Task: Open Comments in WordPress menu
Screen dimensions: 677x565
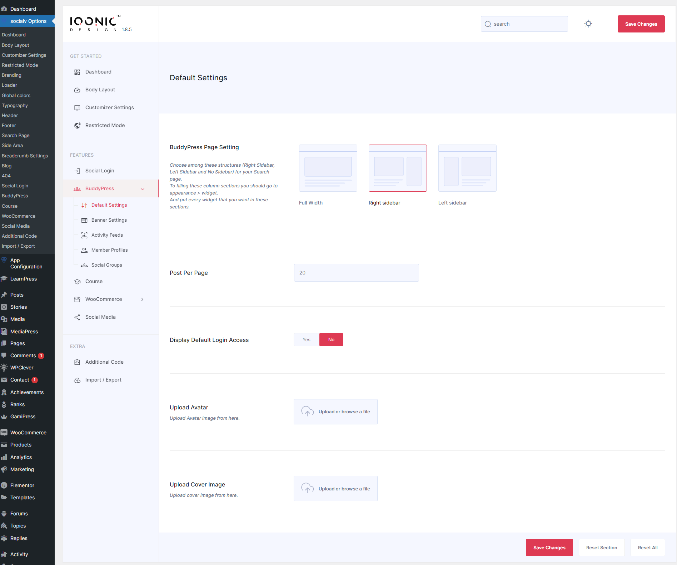Action: click(x=23, y=355)
